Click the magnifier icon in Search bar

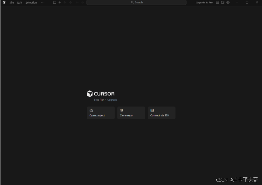pyautogui.click(x=132, y=2)
